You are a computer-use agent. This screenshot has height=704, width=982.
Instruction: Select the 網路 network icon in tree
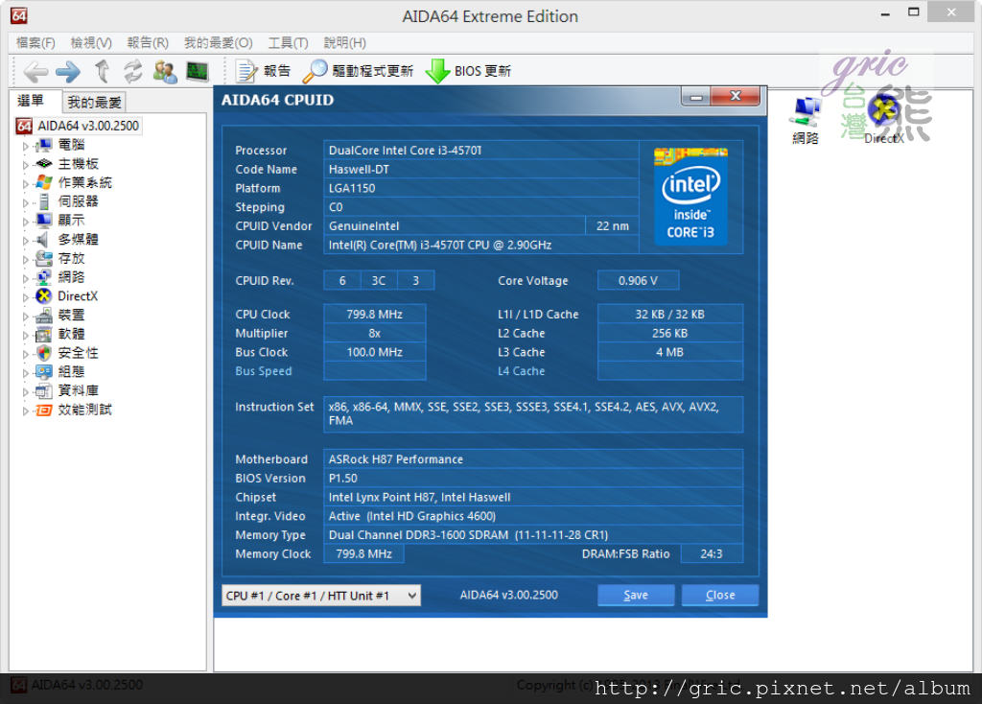[x=44, y=277]
